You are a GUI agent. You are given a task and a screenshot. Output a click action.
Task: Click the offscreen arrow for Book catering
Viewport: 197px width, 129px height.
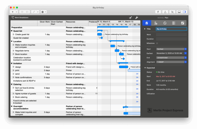pyautogui.click(x=137, y=97)
